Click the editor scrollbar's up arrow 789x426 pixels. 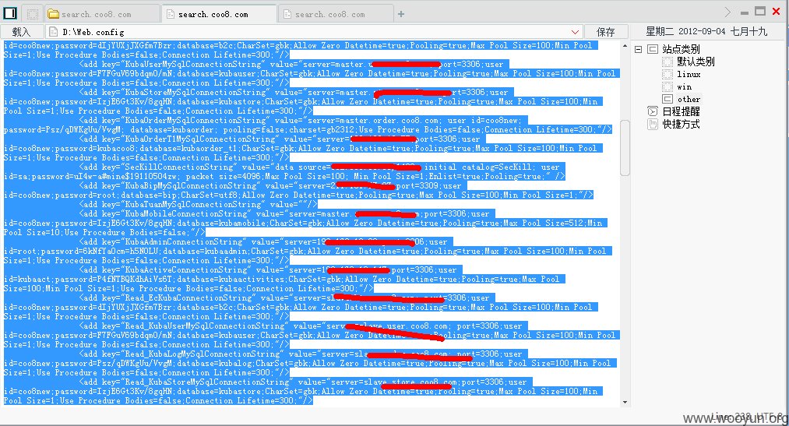tap(625, 46)
